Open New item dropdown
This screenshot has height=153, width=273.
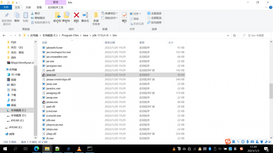pyautogui.click(x=109, y=13)
